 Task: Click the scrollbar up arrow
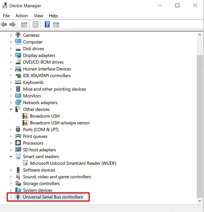click(x=200, y=35)
